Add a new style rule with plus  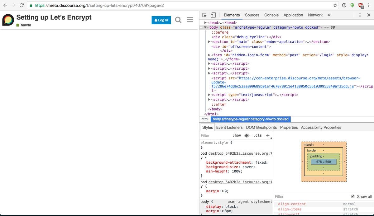point(267,135)
